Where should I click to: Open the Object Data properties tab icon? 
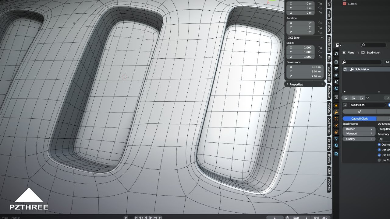click(336, 139)
